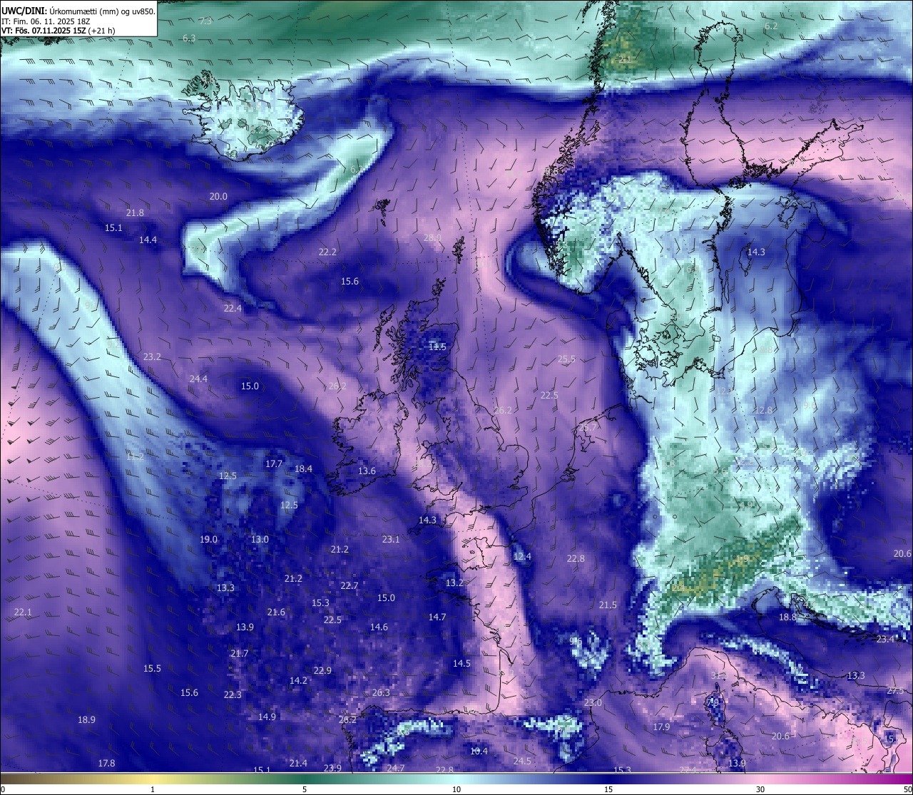Click the colour scale tick label 30
The height and width of the screenshot is (795, 913).
(760, 789)
